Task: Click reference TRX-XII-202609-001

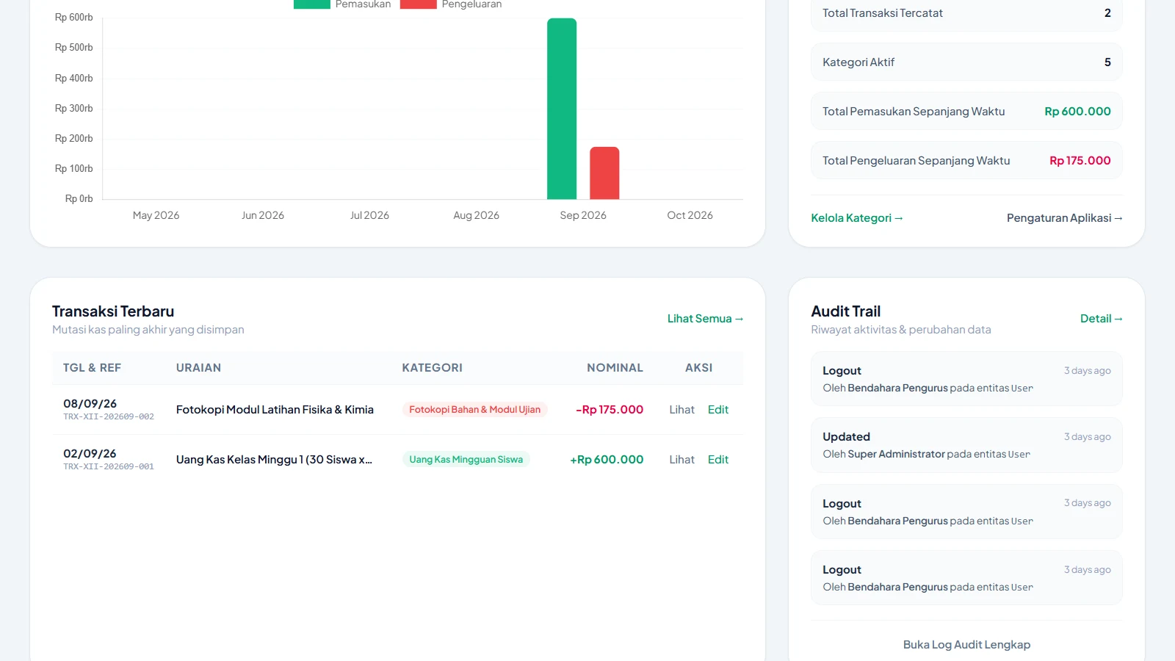Action: (x=109, y=466)
